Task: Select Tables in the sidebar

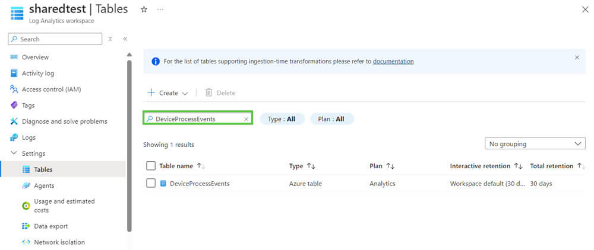Action: [63, 169]
